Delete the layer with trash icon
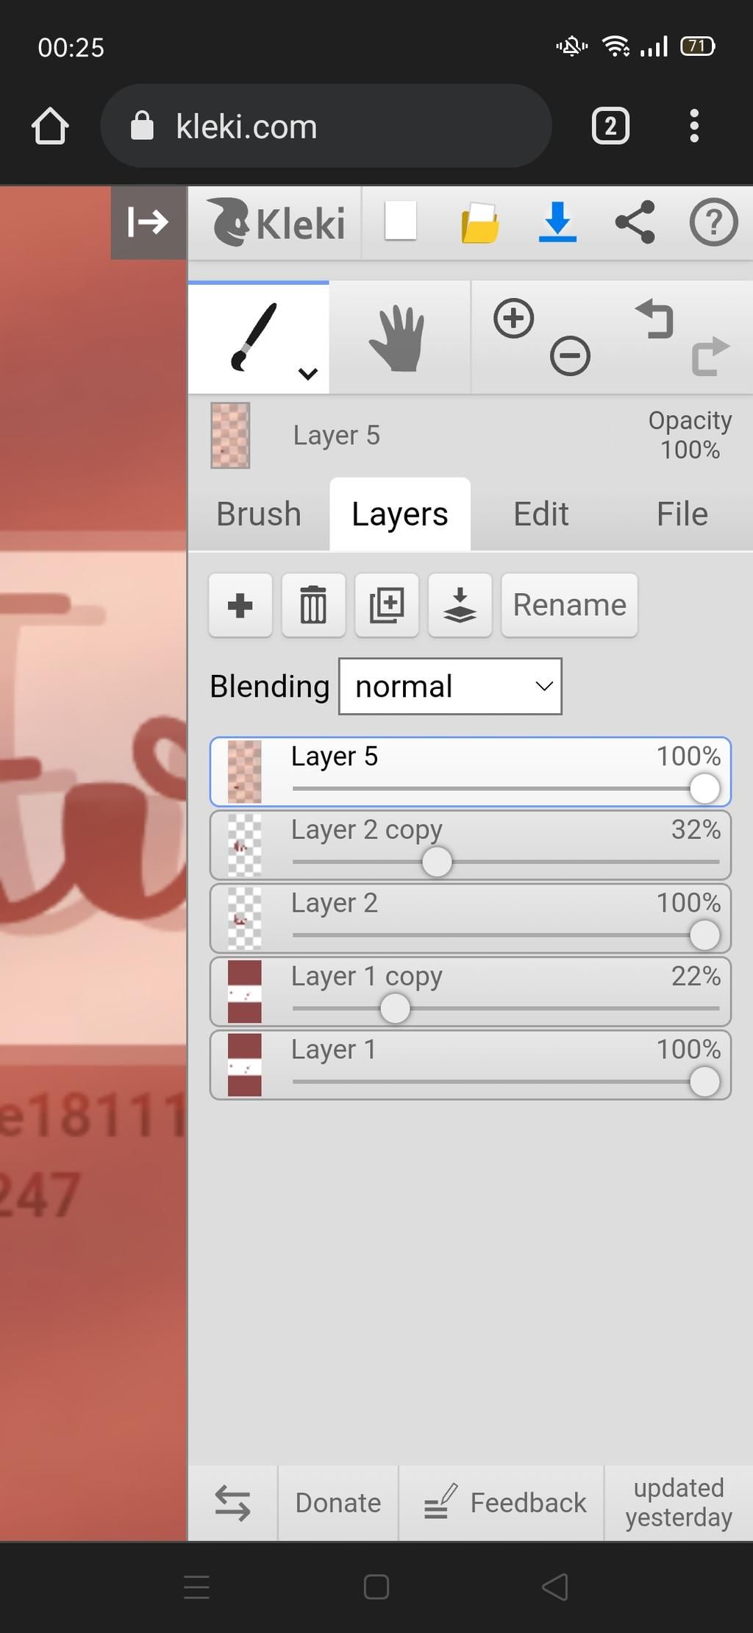The height and width of the screenshot is (1633, 753). tap(313, 605)
